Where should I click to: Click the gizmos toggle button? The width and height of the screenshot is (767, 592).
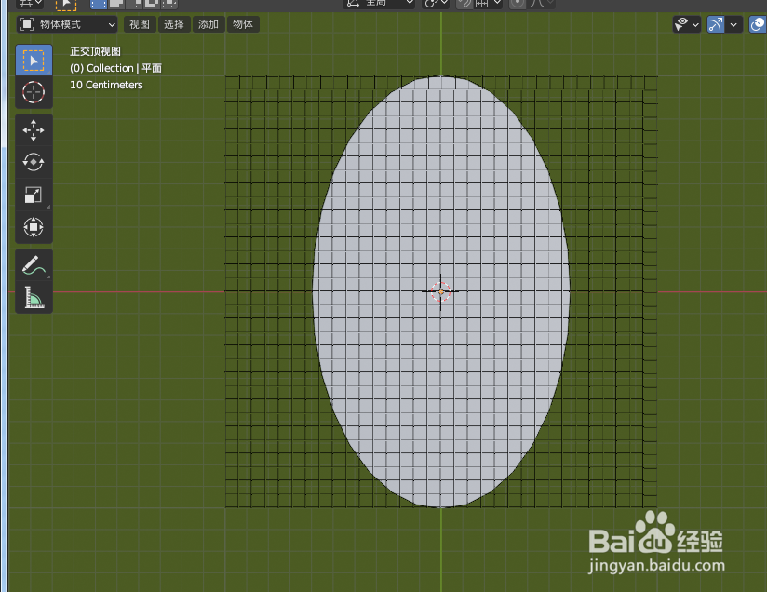tap(715, 24)
